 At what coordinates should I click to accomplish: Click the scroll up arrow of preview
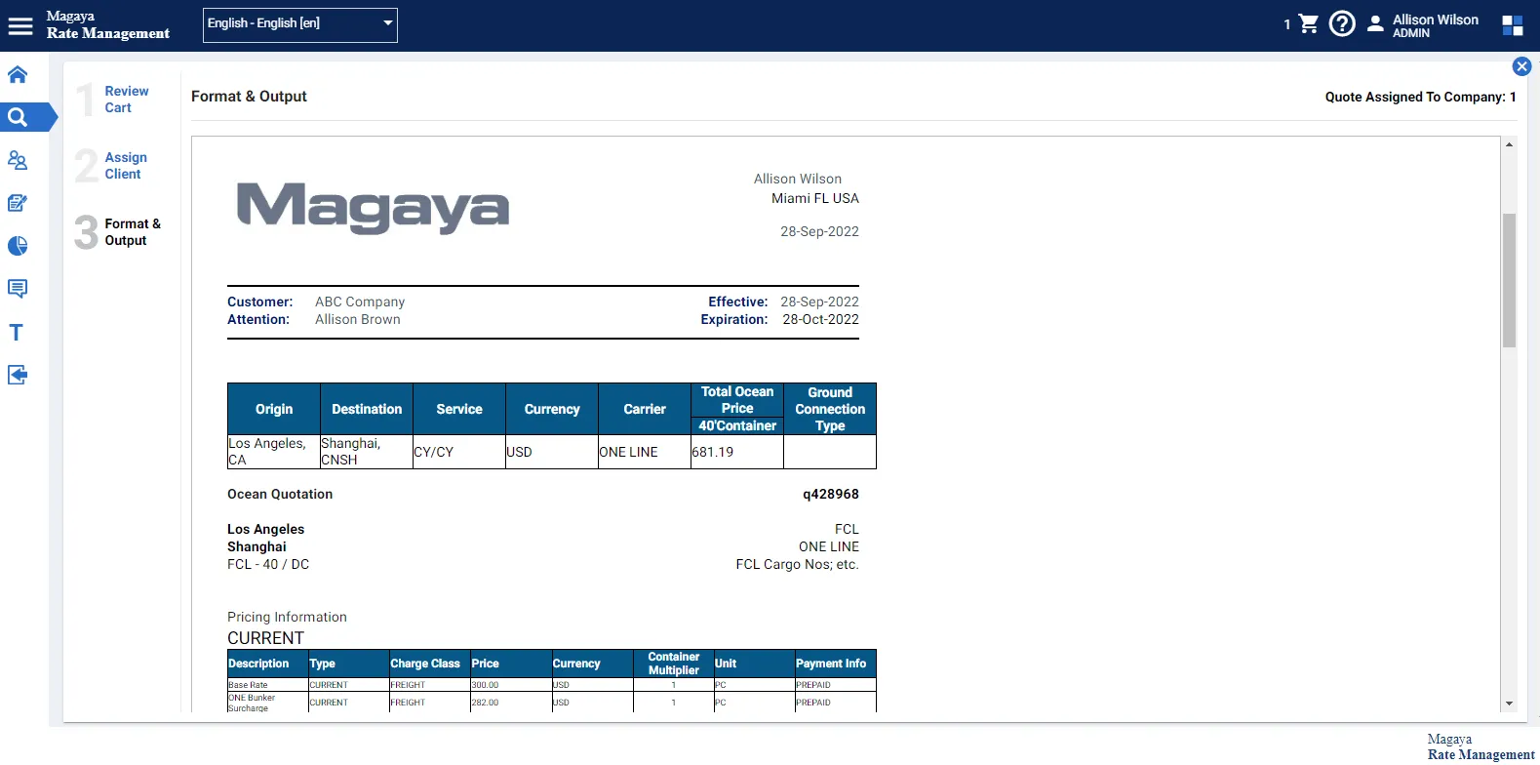pos(1509,144)
